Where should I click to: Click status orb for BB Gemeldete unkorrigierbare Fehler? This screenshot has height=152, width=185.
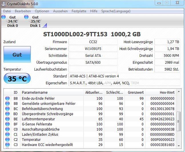click(7, 103)
